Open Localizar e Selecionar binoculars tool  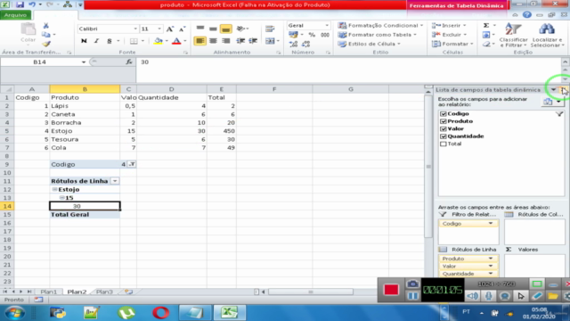click(546, 35)
